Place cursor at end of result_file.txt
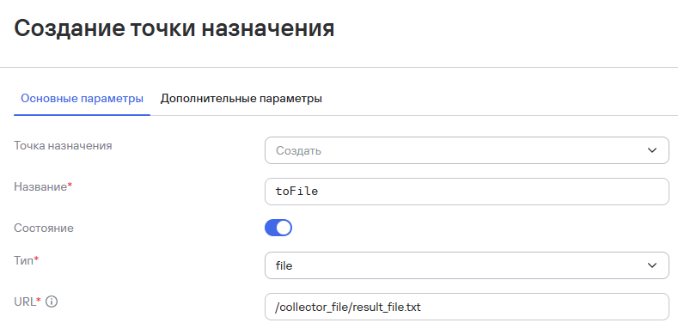The height and width of the screenshot is (335, 678). click(x=421, y=308)
